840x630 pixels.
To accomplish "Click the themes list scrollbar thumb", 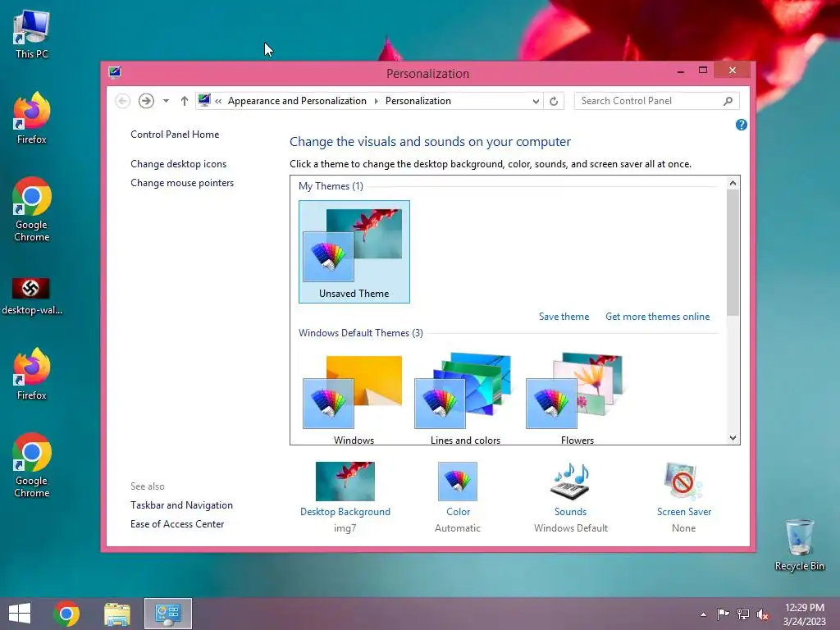I will pyautogui.click(x=733, y=253).
